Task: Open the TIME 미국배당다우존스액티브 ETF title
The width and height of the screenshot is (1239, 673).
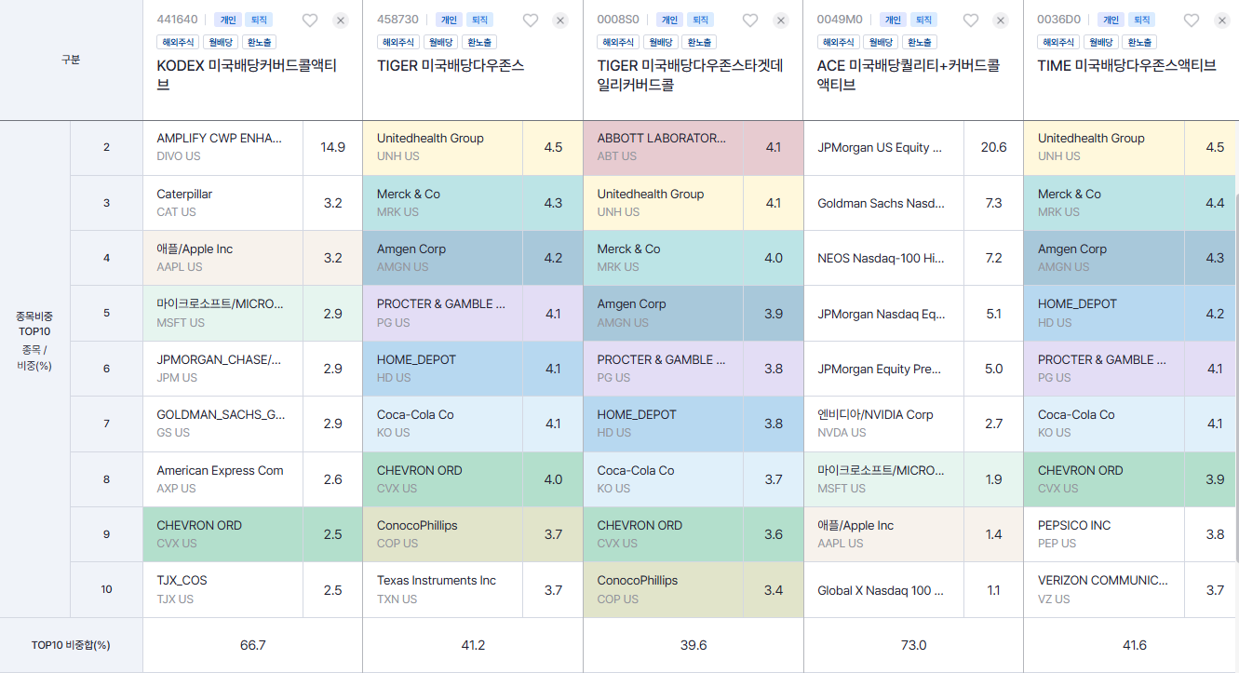Action: (1127, 65)
